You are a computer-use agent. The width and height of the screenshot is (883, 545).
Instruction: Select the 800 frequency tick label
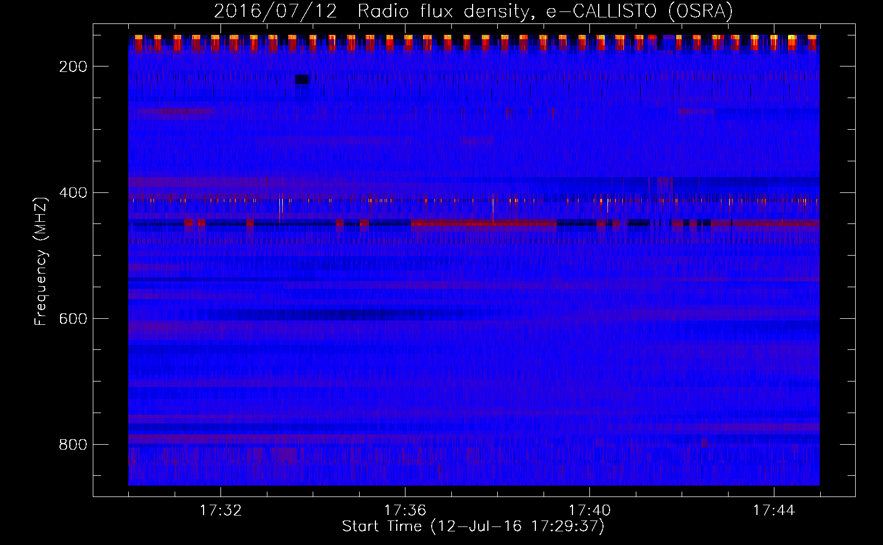tap(73, 445)
